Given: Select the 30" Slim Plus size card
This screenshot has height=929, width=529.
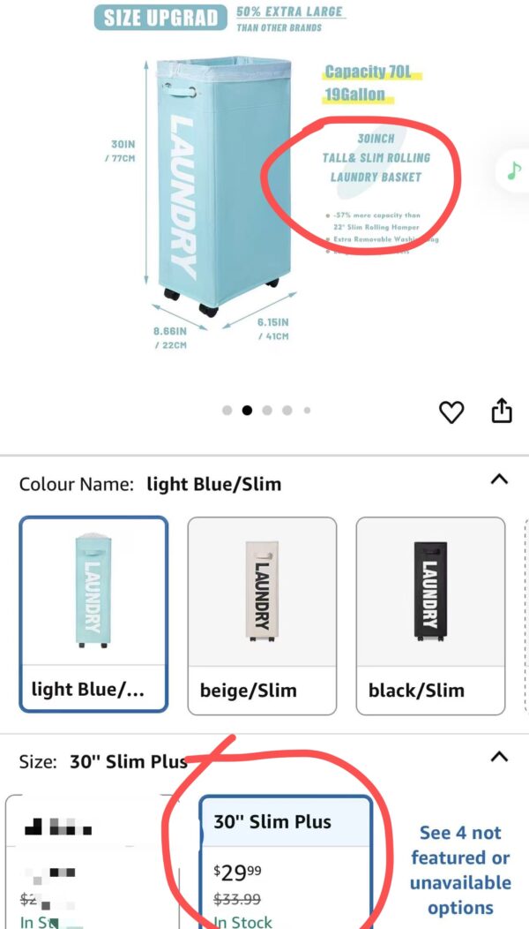Looking at the screenshot, I should (287, 861).
